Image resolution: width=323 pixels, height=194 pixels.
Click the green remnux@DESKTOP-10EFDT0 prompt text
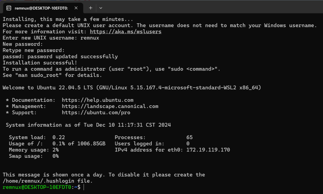click(37, 187)
